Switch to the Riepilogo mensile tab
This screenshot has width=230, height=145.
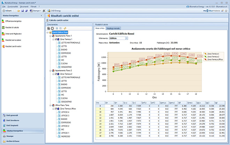[x=113, y=28]
